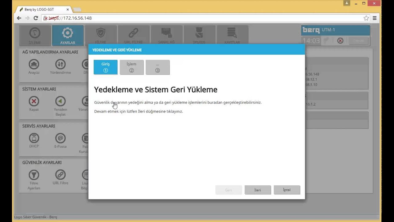
Task: Click the İleri button
Action: (x=258, y=190)
